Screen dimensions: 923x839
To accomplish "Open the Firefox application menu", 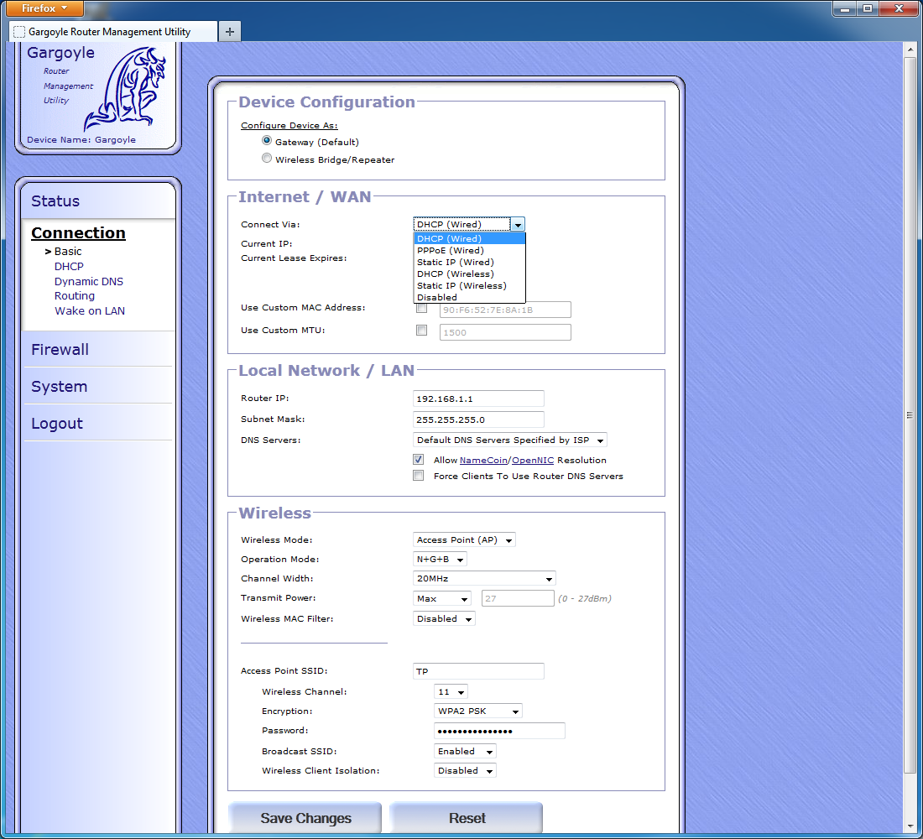I will (x=44, y=8).
